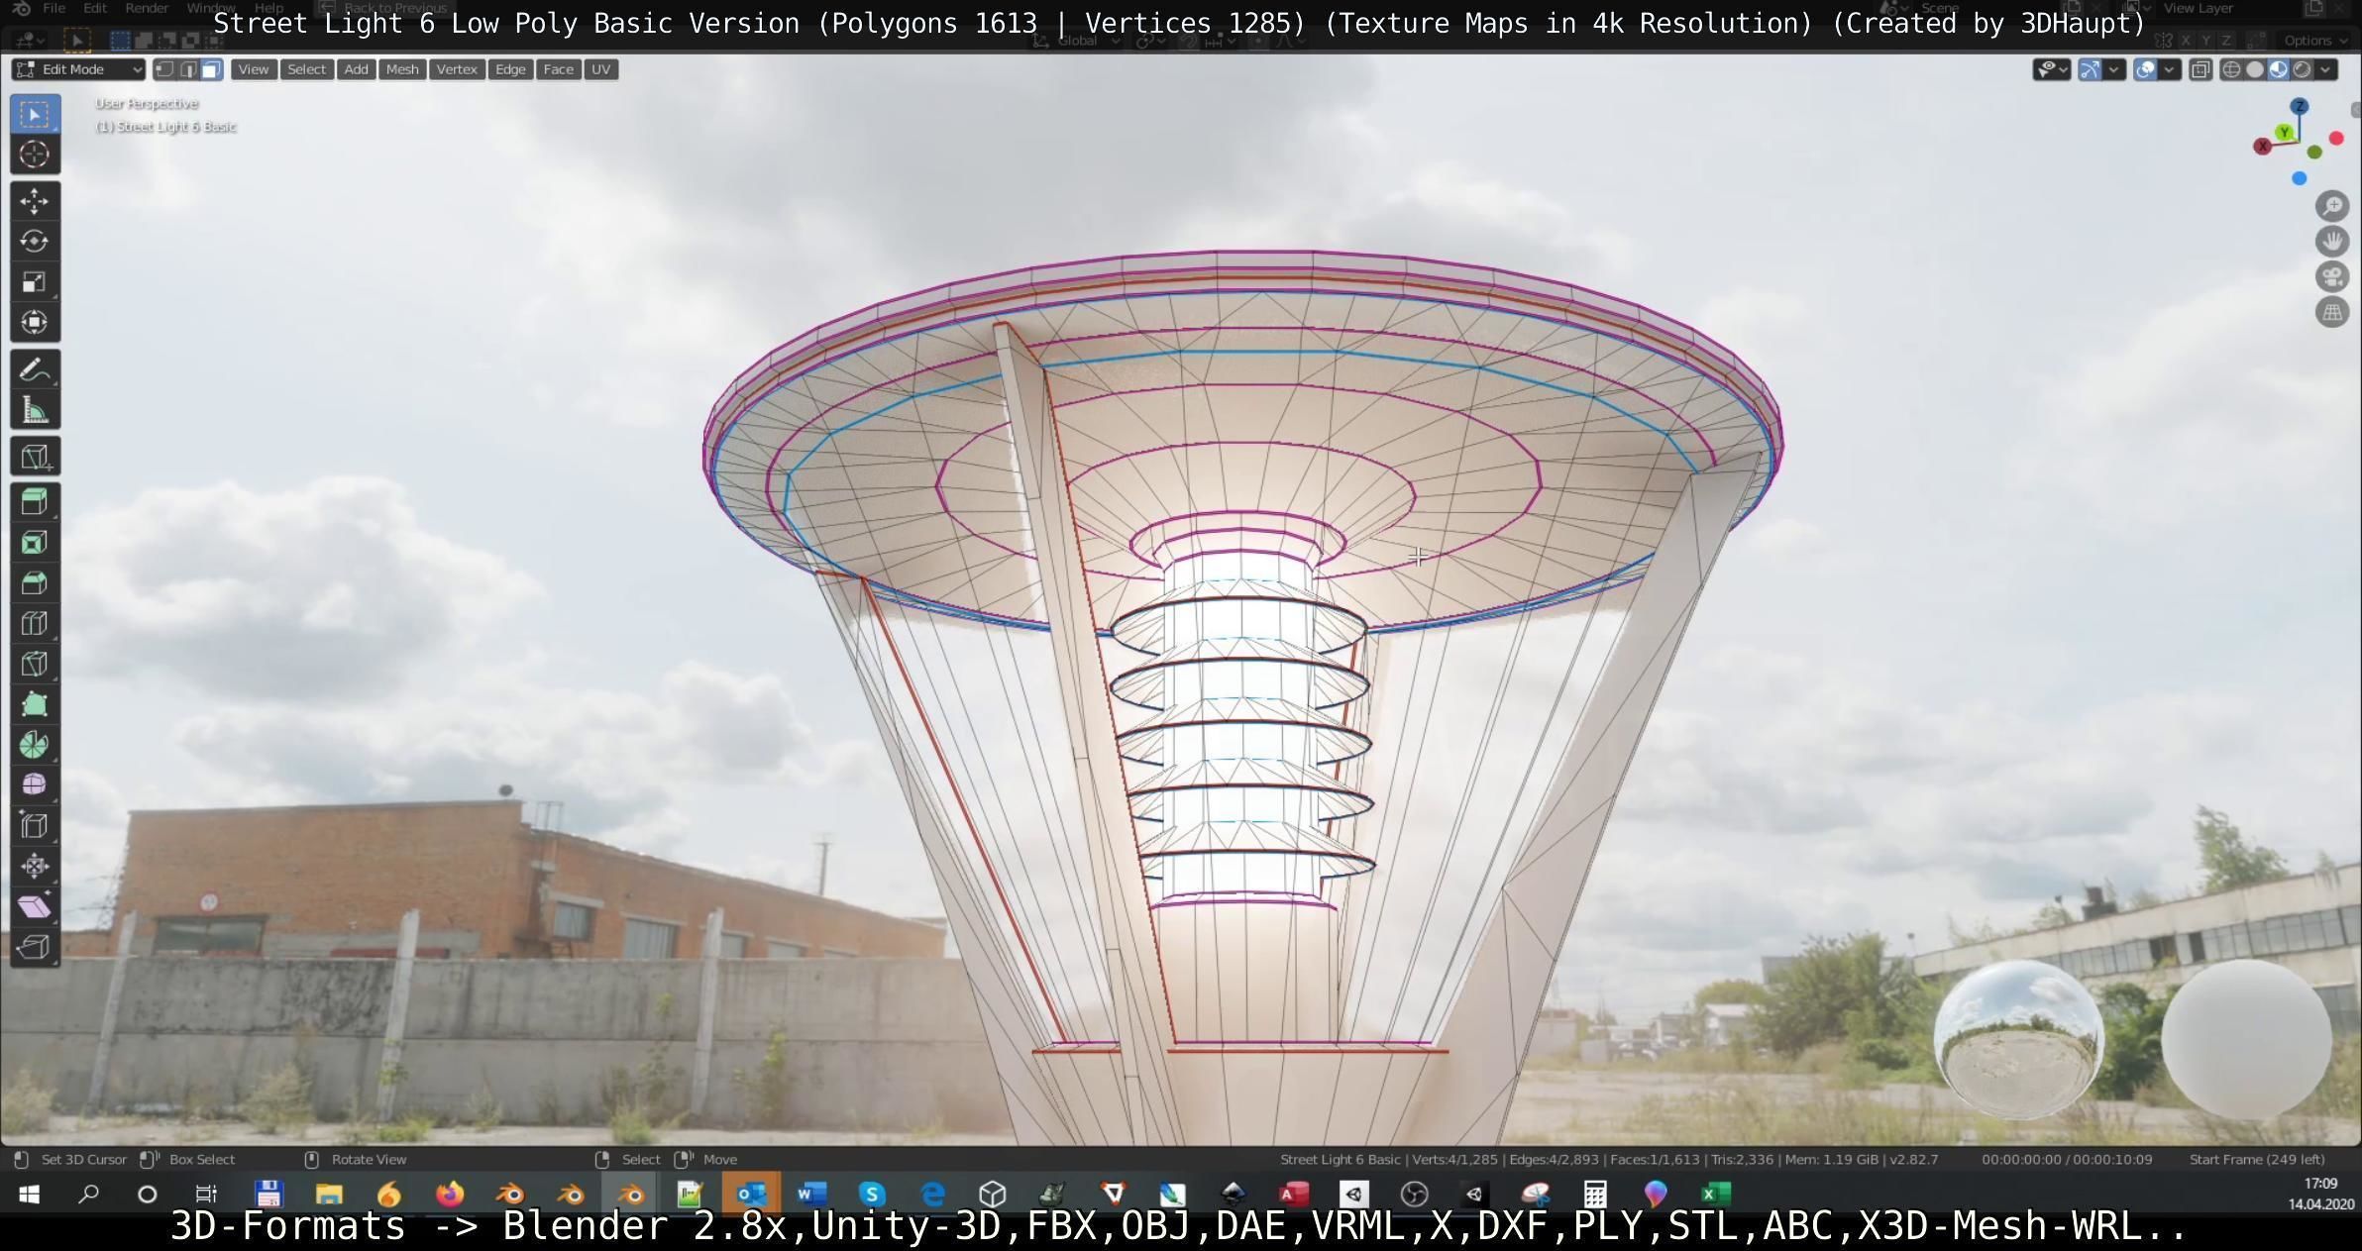This screenshot has width=2362, height=1251.
Task: Switch to vertex select mode
Action: [165, 69]
